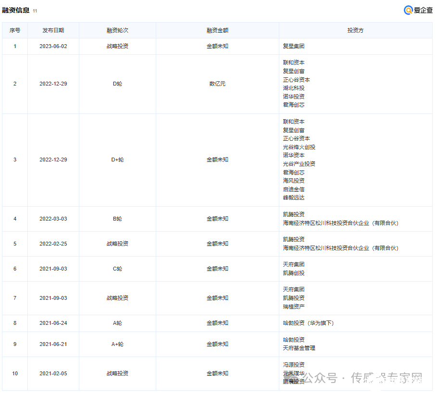The image size is (436, 395).
Task: Click 凯腾投资 in row 7
Action: point(294,298)
